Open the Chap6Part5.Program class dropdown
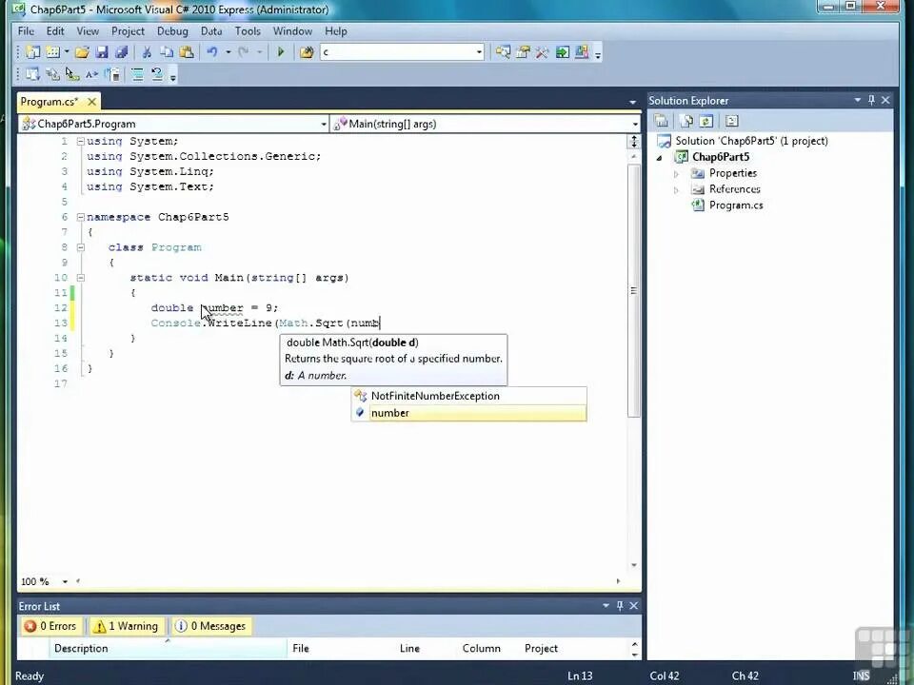 click(x=324, y=124)
